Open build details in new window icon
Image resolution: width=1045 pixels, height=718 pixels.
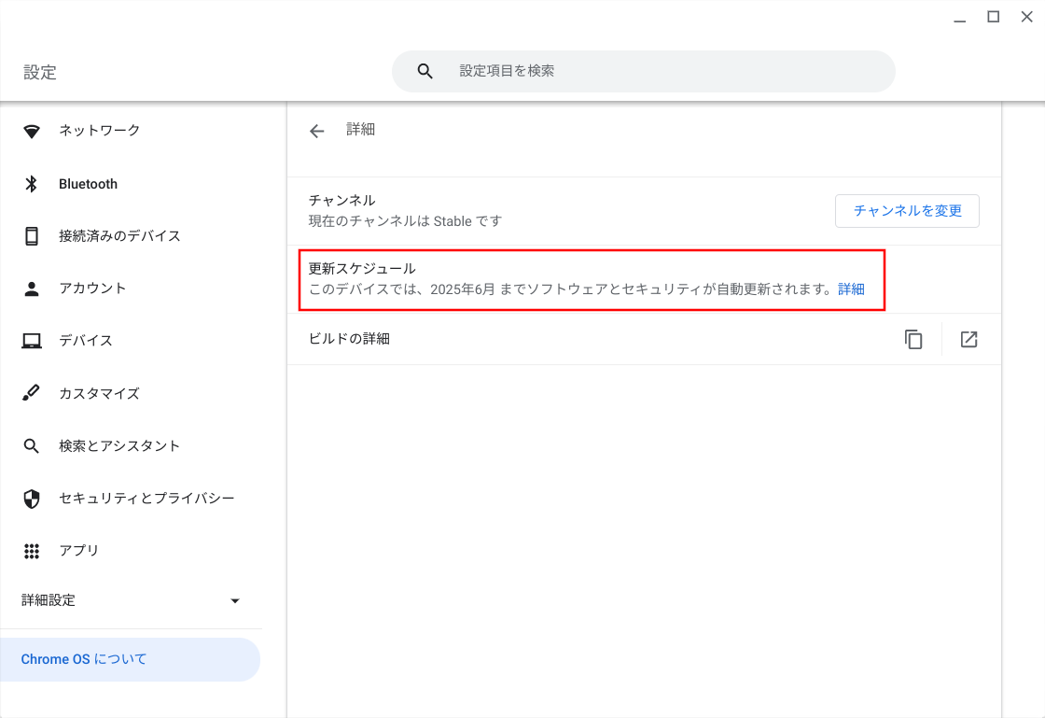tap(968, 340)
